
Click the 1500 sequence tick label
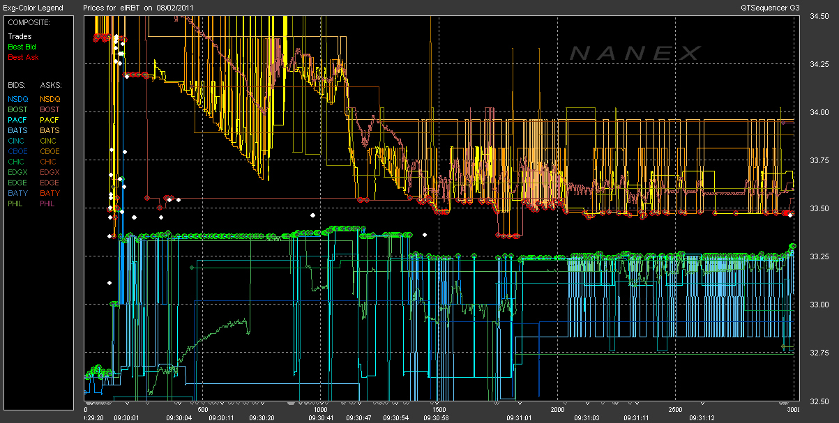click(439, 410)
